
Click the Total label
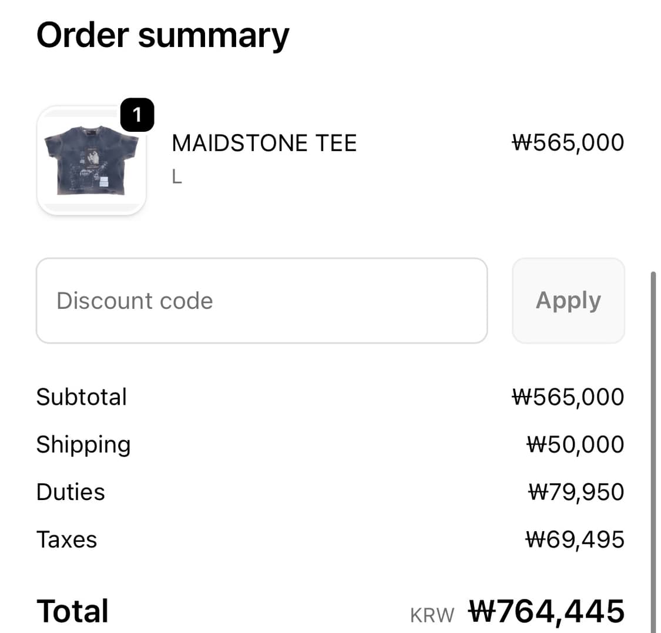pyautogui.click(x=72, y=611)
